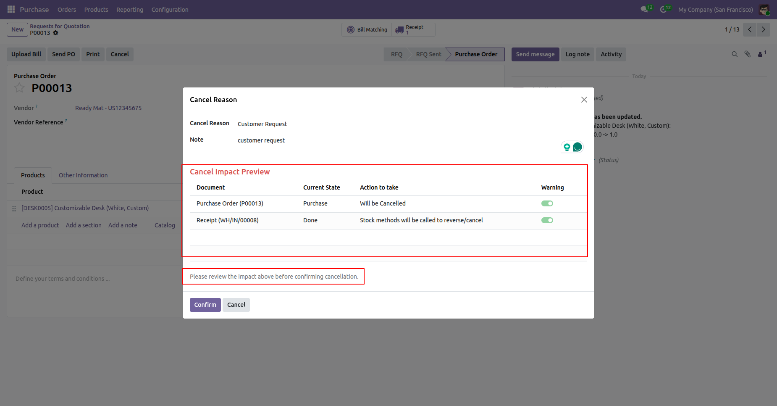This screenshot has width=777, height=406.
Task: Open the gear actions icon beside P00013
Action: click(55, 33)
